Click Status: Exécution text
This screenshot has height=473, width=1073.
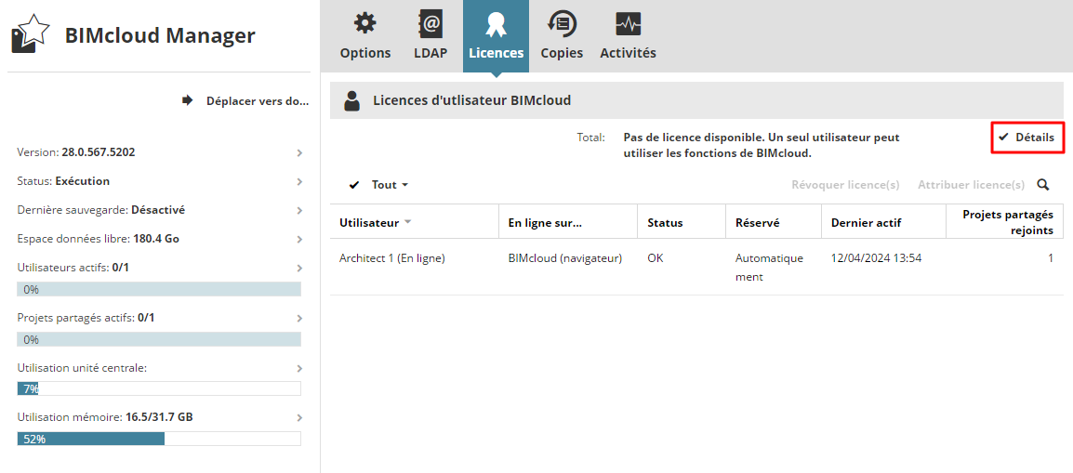[x=63, y=181]
